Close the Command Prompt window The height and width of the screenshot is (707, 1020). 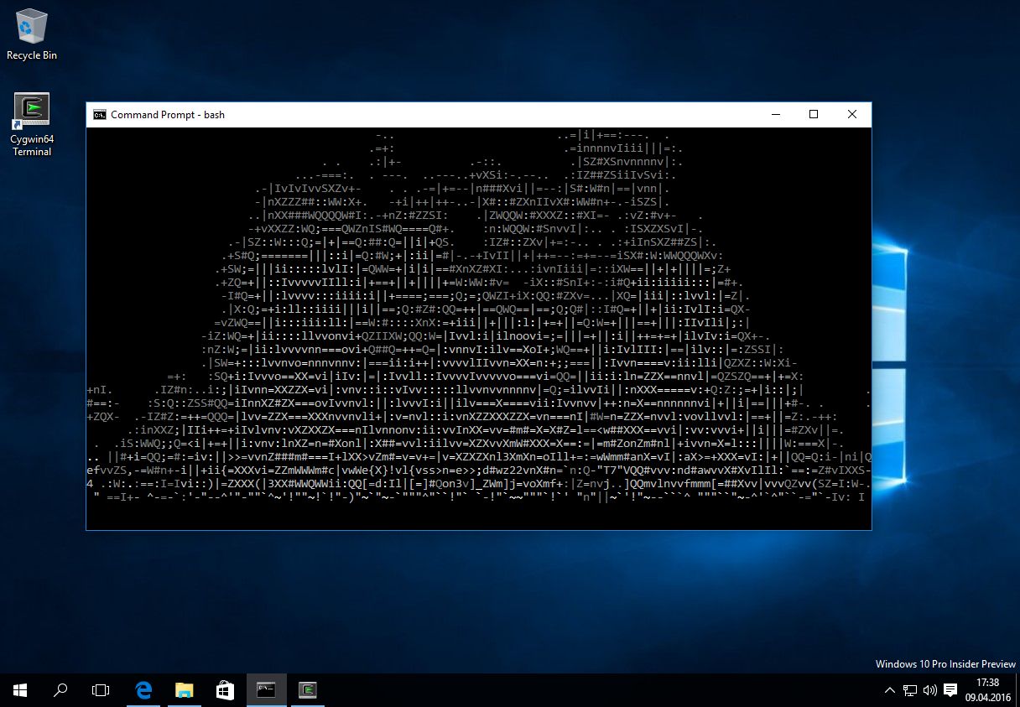(852, 115)
